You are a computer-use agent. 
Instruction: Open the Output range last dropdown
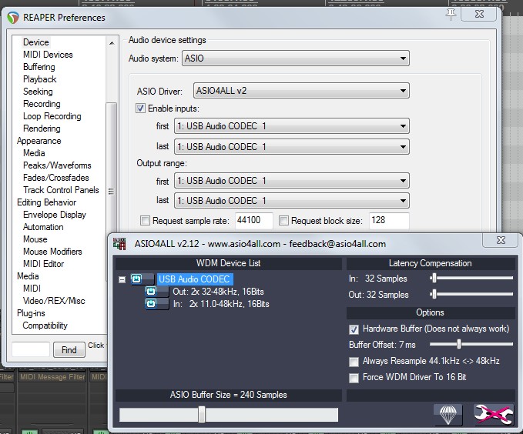tap(291, 201)
